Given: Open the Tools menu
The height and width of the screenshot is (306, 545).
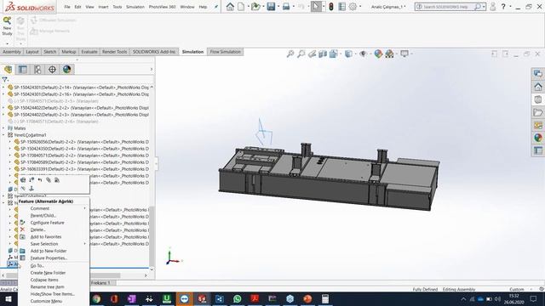Looking at the screenshot, I should click(118, 7).
